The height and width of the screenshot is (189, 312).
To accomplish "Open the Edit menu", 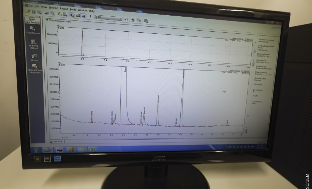I will tap(37, 6).
